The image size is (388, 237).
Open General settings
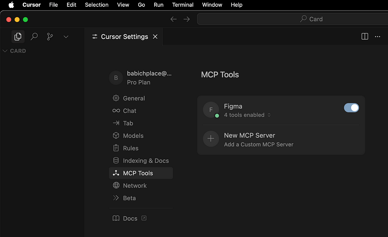[141, 98]
